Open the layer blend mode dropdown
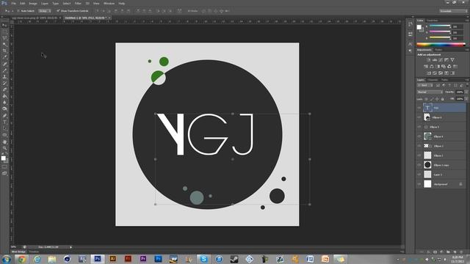Screen dimensions: 470x264 (430, 92)
